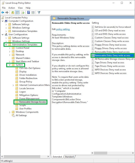Click policy icon beside Floppy Drives: Deny write access
This screenshot has height=163, width=135.
[x=93, y=48]
